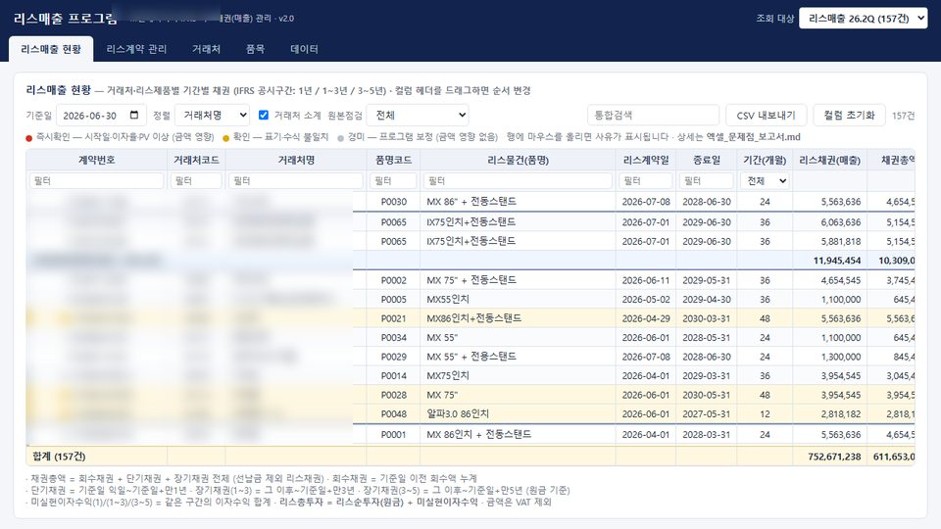Select the MX 86인치 + 전동스탠드 cell
941x529 pixels.
(x=518, y=434)
